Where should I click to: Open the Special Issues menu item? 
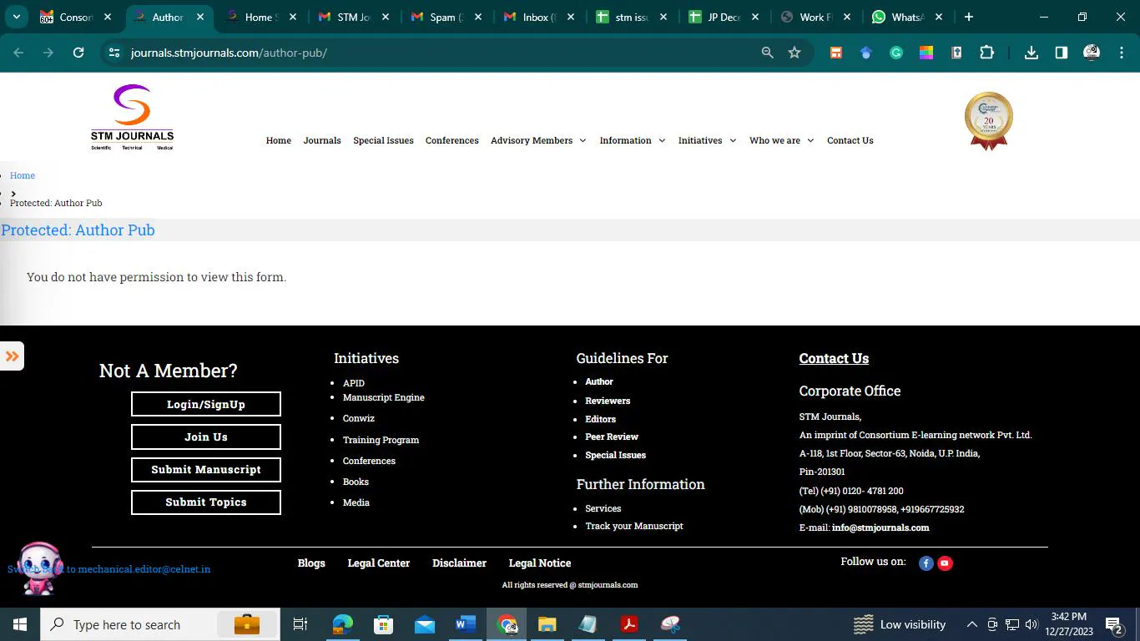tap(383, 140)
